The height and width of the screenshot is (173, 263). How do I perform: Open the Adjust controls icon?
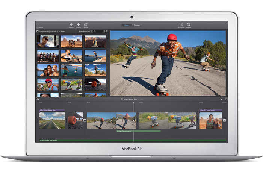tap(189, 24)
